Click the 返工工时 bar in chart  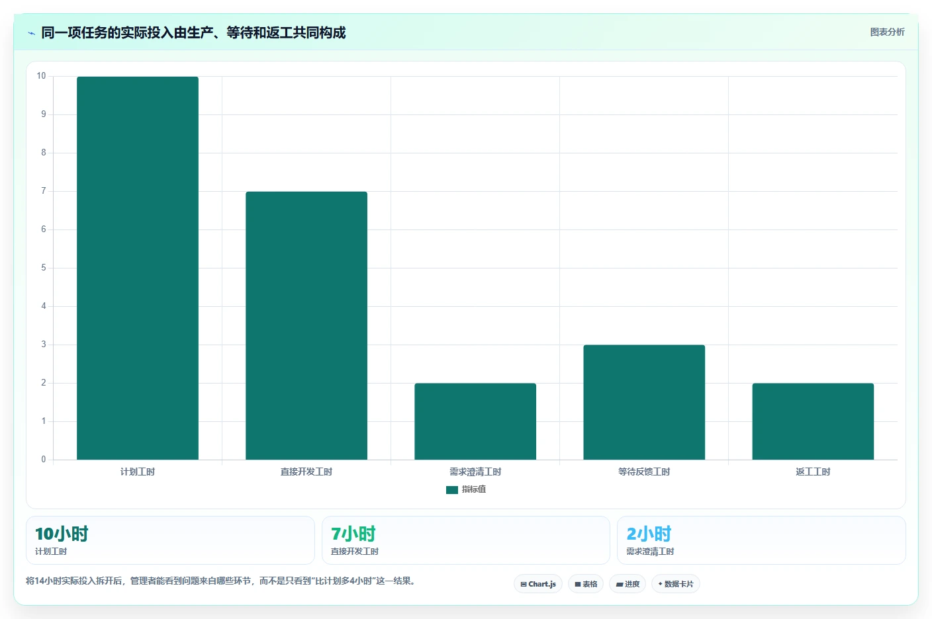pyautogui.click(x=813, y=421)
